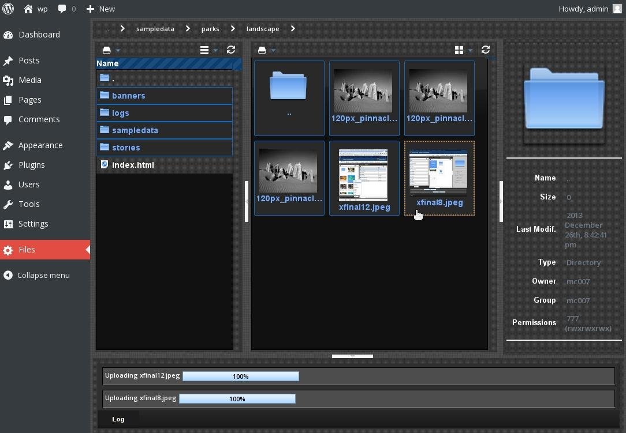The image size is (626, 433).
Task: Open the Appearance brush icon in the sidebar
Action: [x=8, y=145]
